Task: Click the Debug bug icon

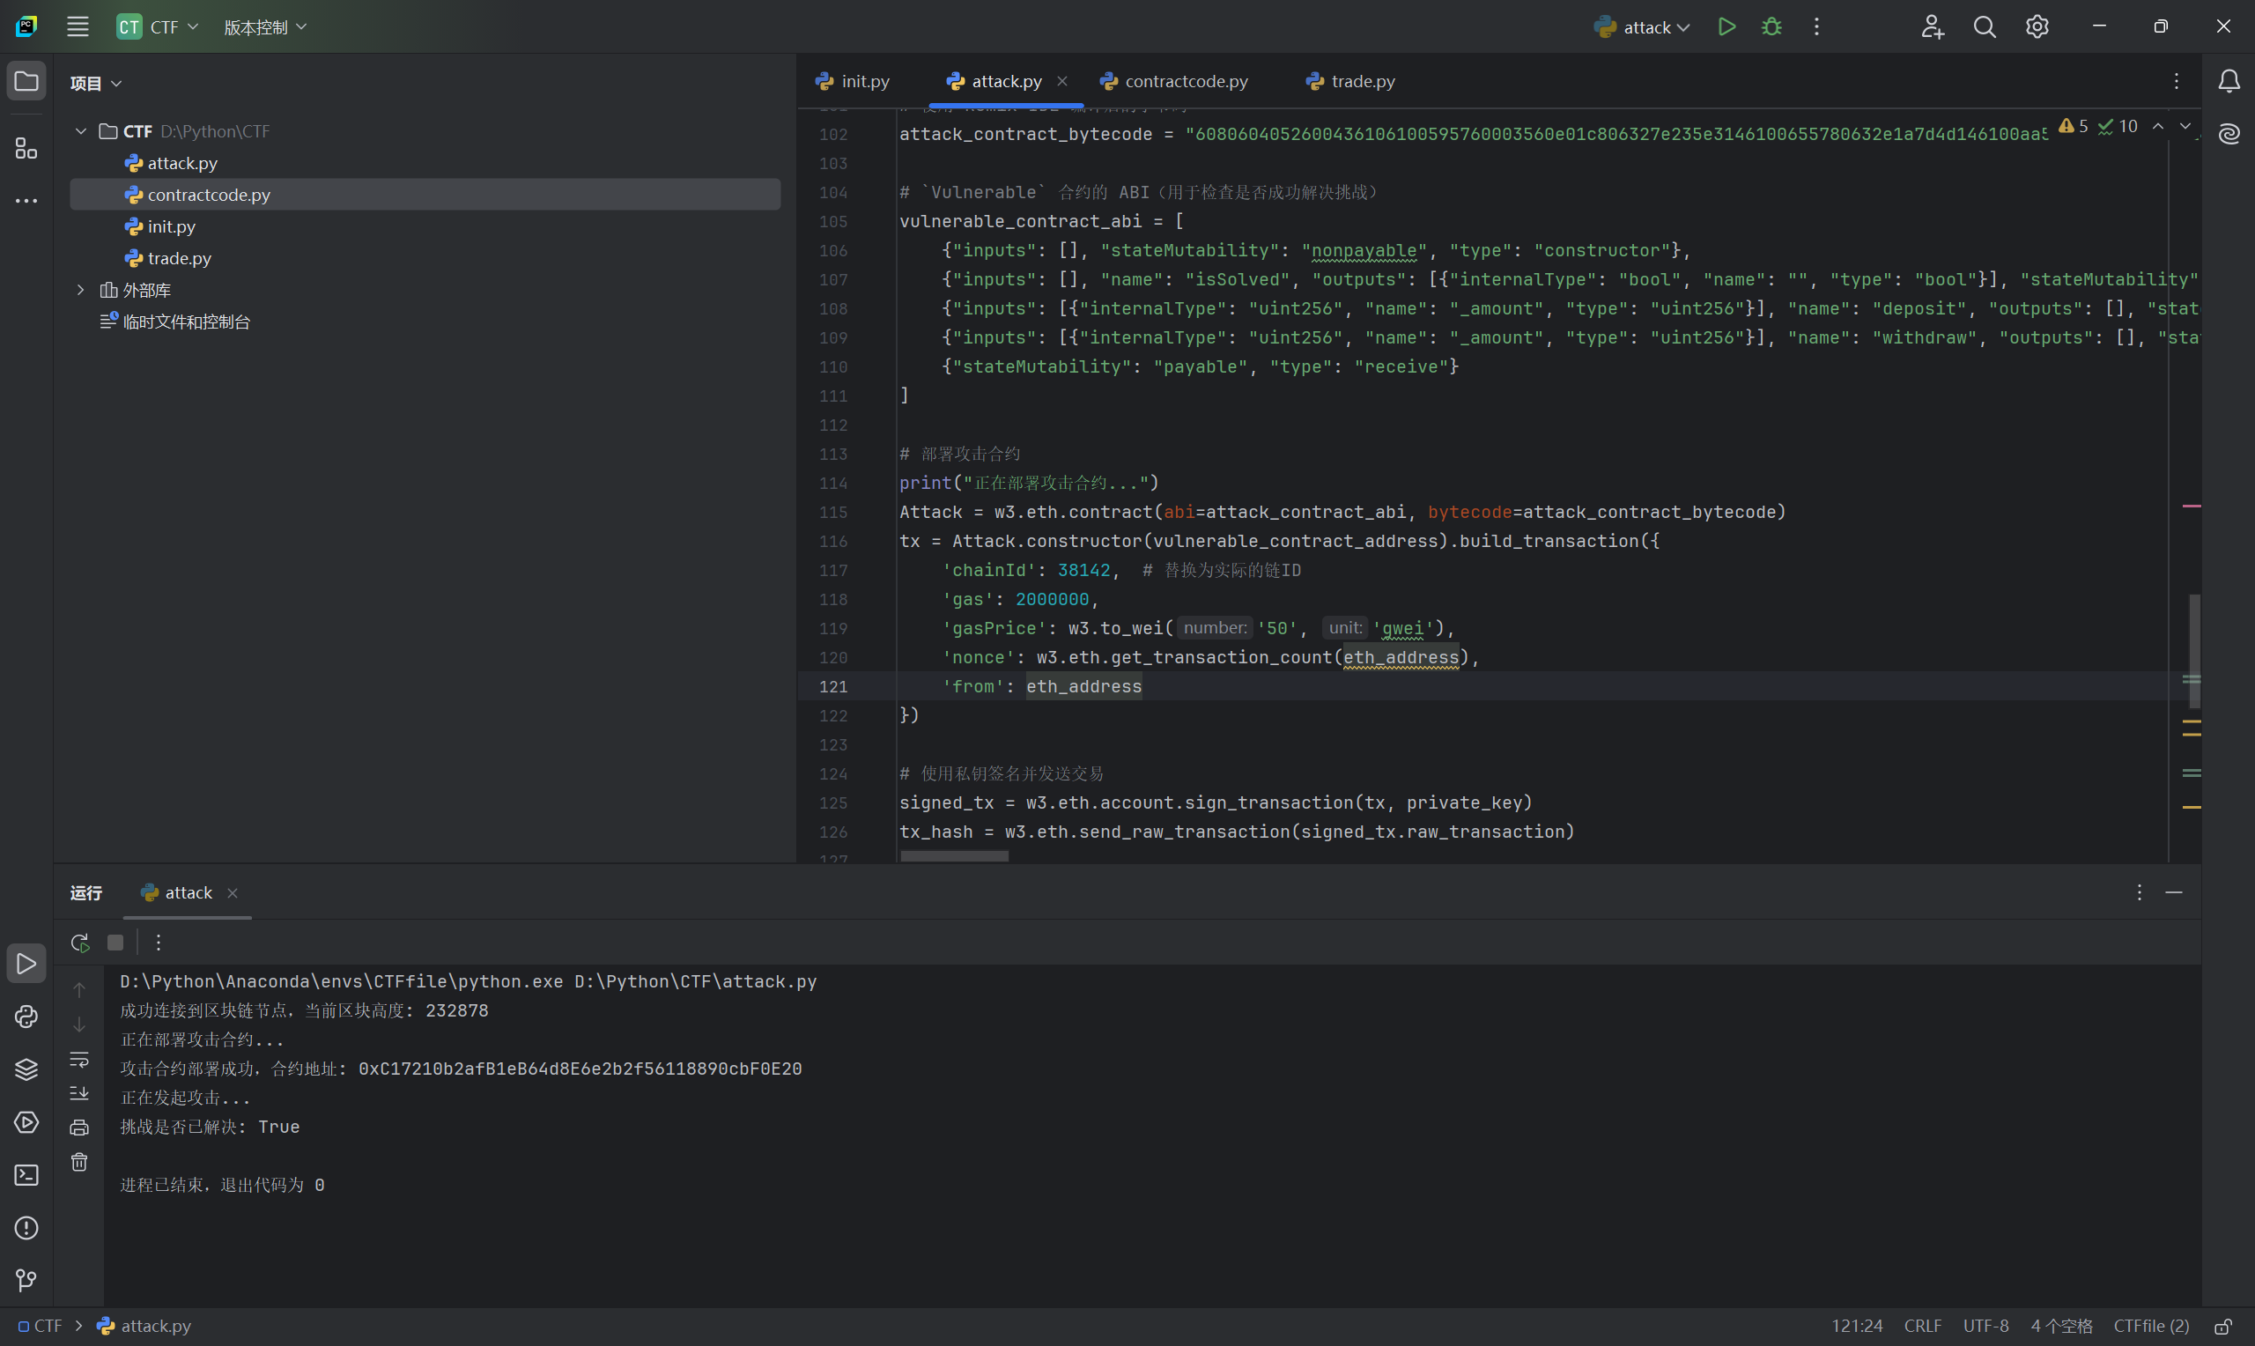Action: pos(1771,27)
